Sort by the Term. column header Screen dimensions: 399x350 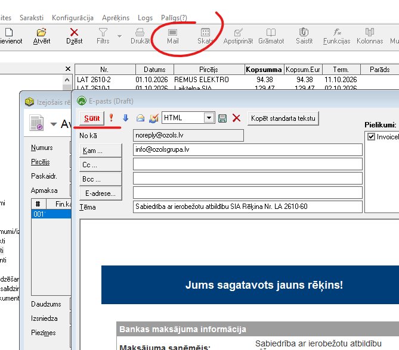pos(341,70)
